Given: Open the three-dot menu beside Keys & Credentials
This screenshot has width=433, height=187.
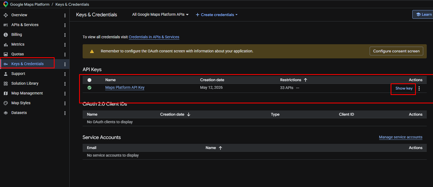Looking at the screenshot, I should click(x=65, y=64).
